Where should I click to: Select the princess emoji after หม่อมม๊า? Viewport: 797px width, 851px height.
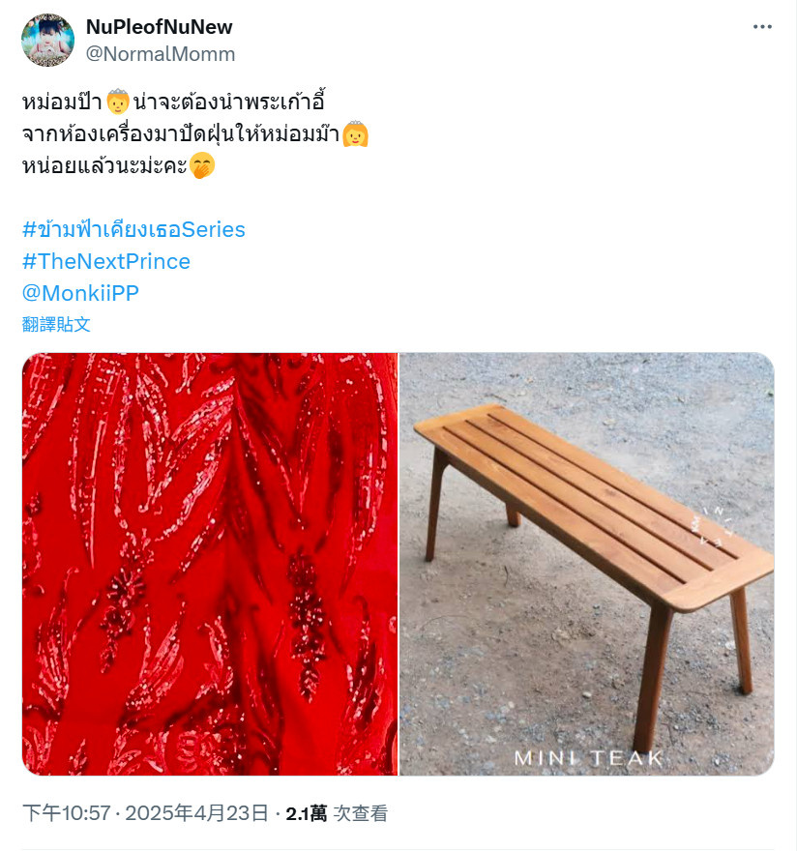356,134
